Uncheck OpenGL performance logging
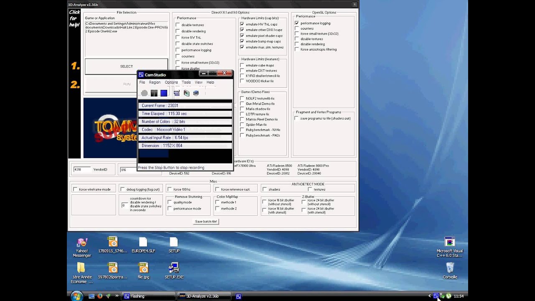This screenshot has height=301, width=535. (x=297, y=23)
